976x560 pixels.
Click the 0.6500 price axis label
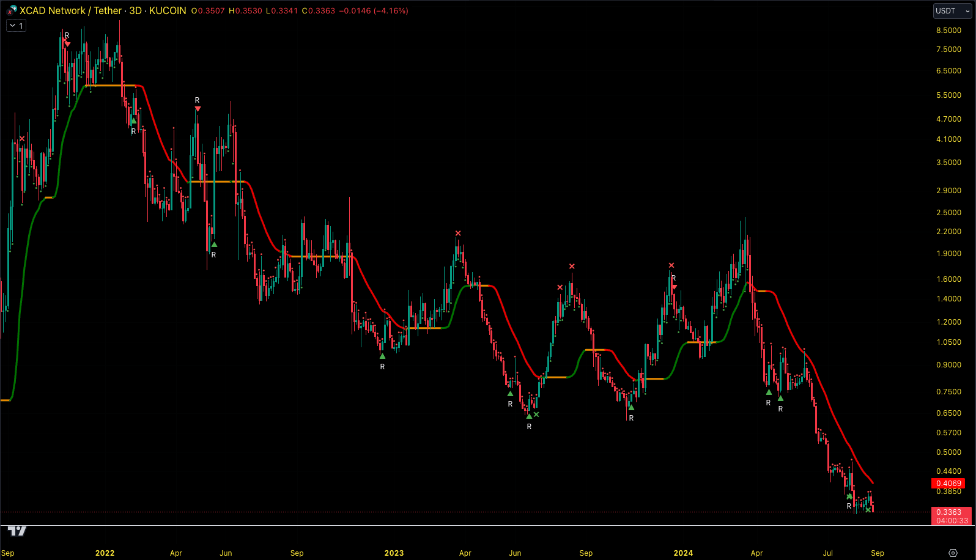click(948, 413)
